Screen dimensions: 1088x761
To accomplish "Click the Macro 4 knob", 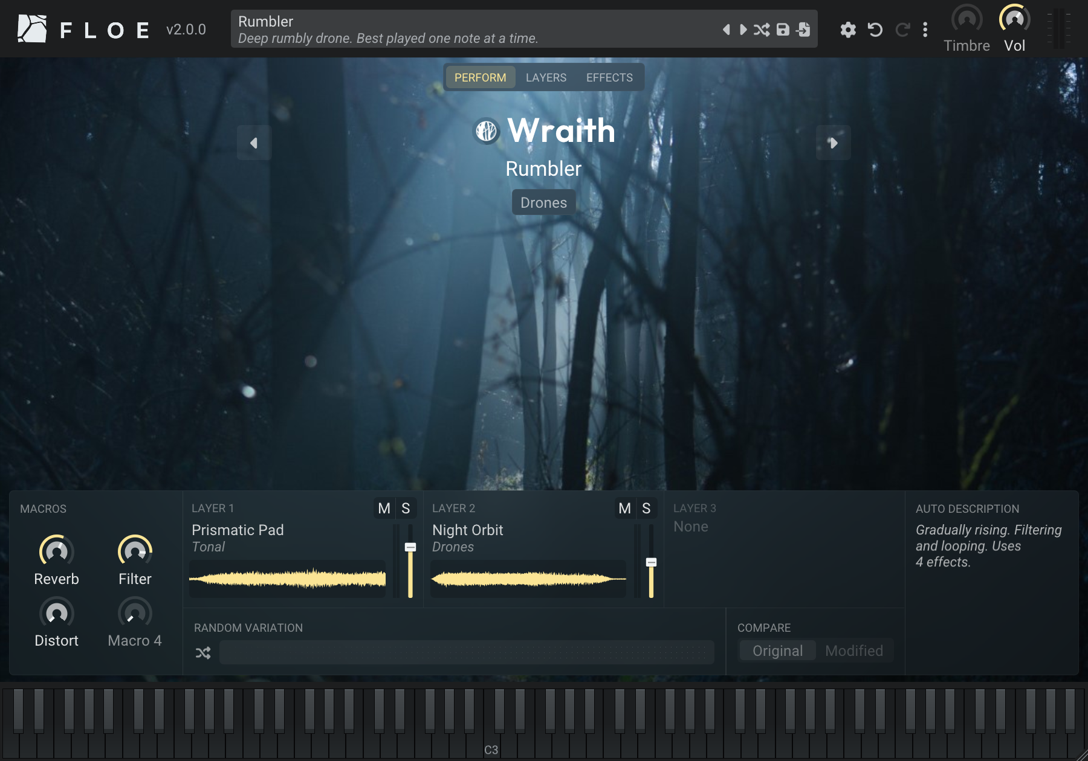I will pyautogui.click(x=135, y=613).
